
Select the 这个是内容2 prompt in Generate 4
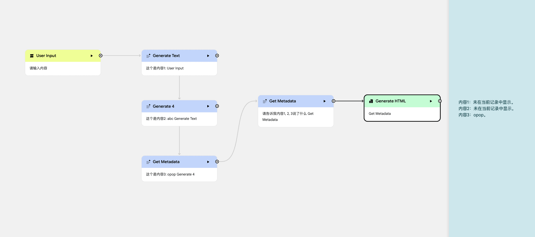click(171, 118)
